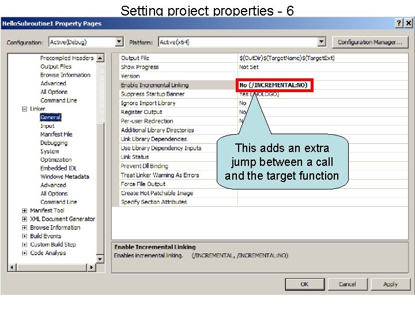This screenshot has width=415, height=311.
Task: Select Optimization under Linker
Action: (56, 160)
